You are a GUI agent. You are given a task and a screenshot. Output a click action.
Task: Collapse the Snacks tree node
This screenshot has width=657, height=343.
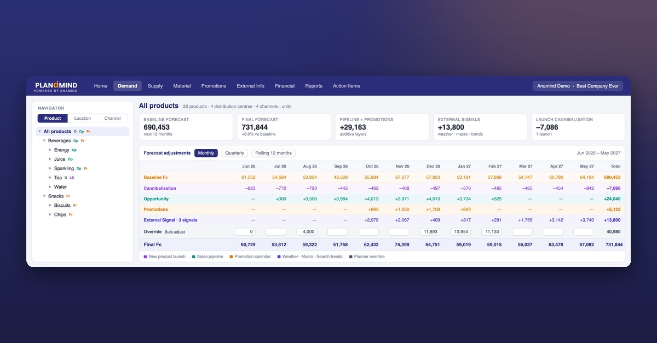pos(44,196)
